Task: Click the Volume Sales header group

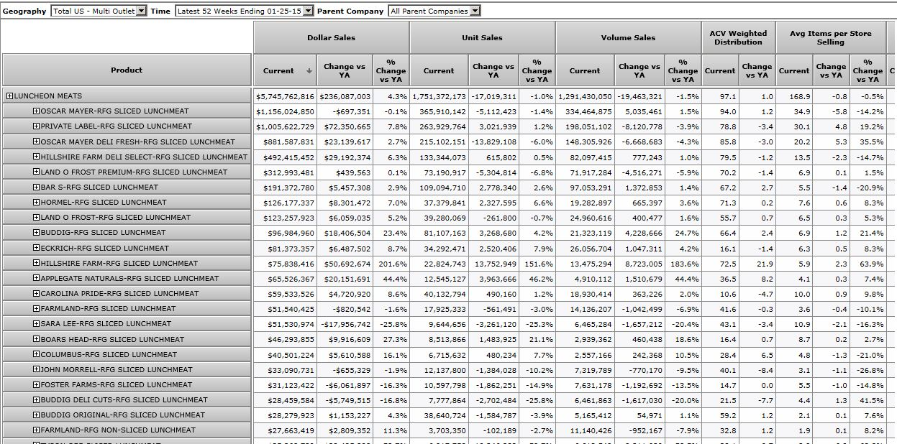Action: pyautogui.click(x=628, y=37)
